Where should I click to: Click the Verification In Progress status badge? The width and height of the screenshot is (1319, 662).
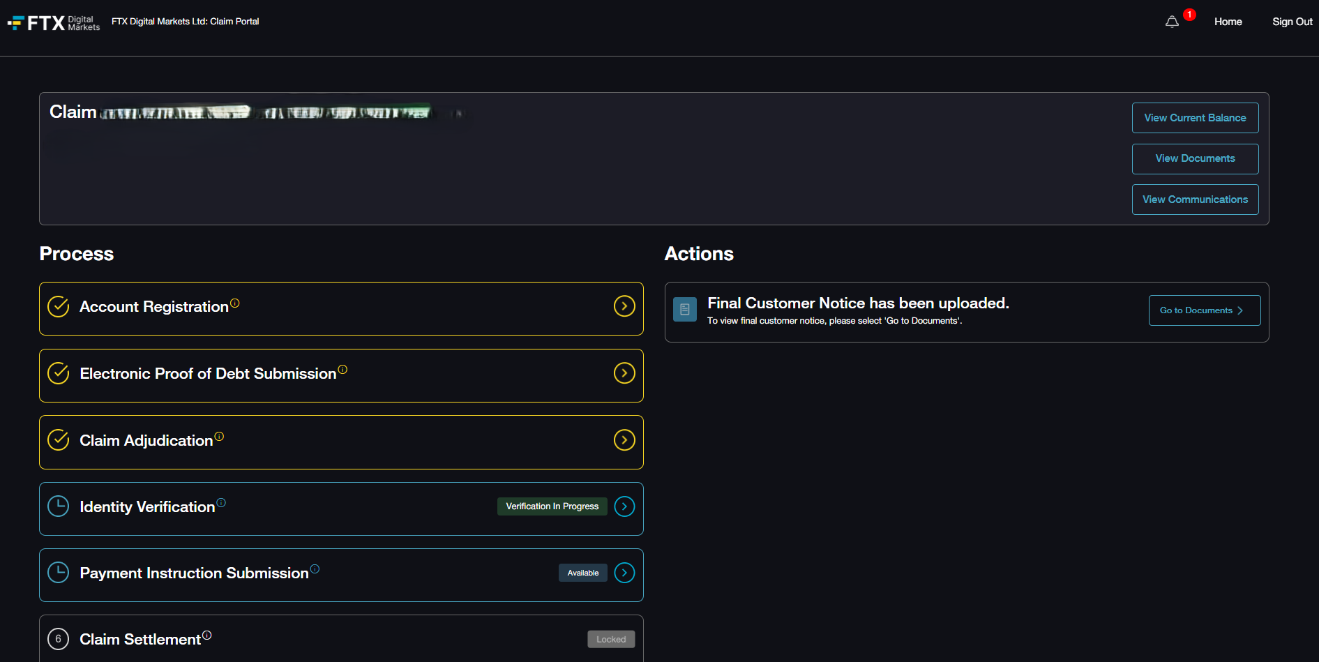tap(552, 506)
